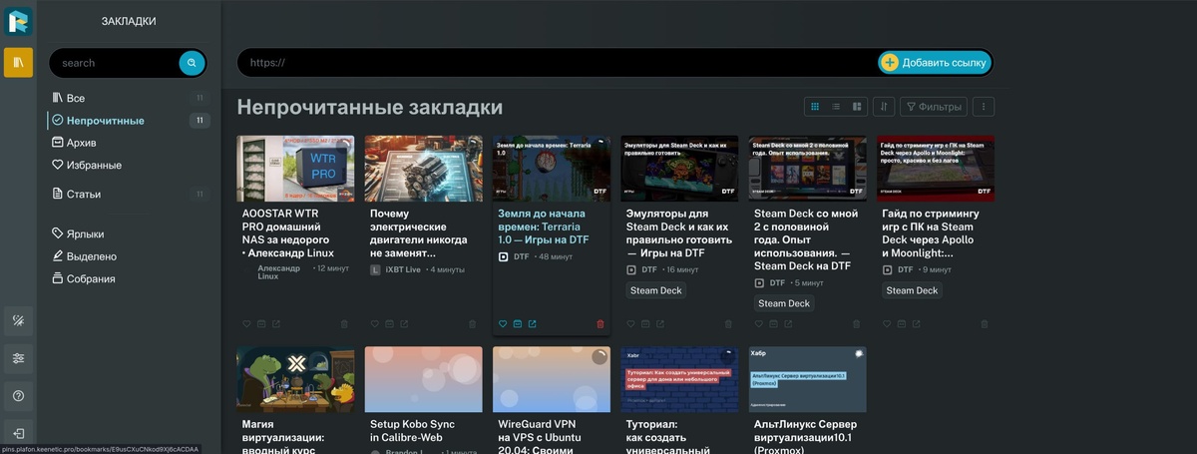Image resolution: width=1197 pixels, height=454 pixels.
Task: Delete the Terraria bookmark with red trash
Action: (600, 324)
